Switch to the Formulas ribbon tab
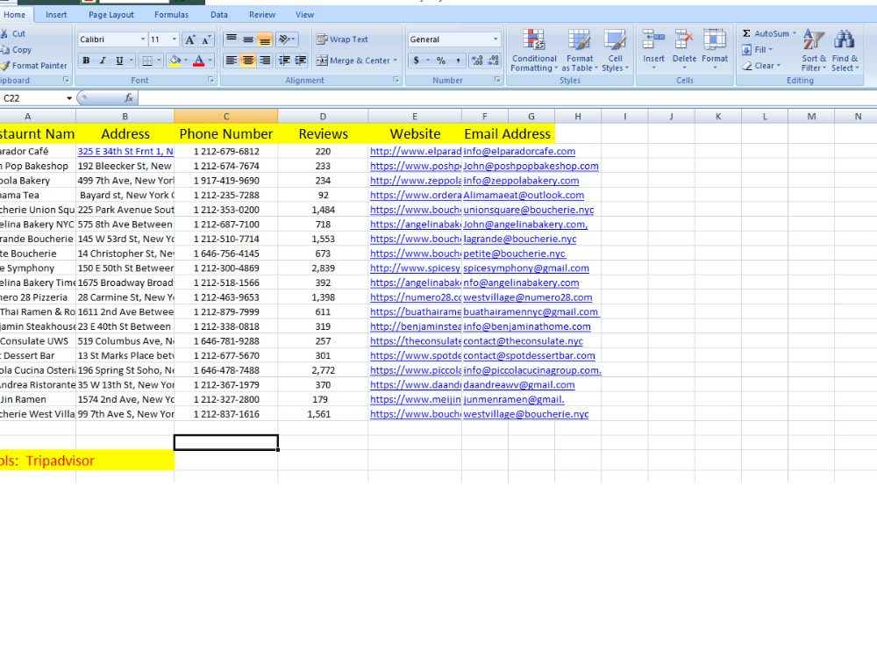 coord(171,14)
